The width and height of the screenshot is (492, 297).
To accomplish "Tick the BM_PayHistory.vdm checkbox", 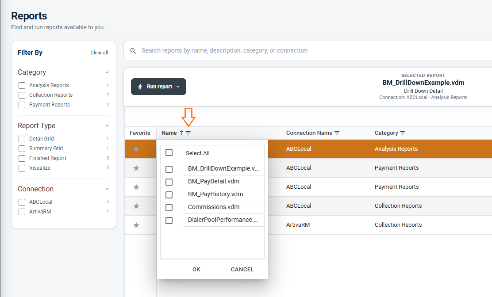I will [x=169, y=195].
